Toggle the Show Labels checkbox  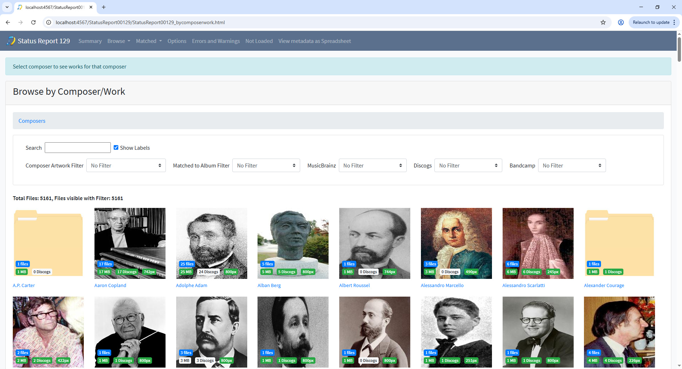[116, 147]
